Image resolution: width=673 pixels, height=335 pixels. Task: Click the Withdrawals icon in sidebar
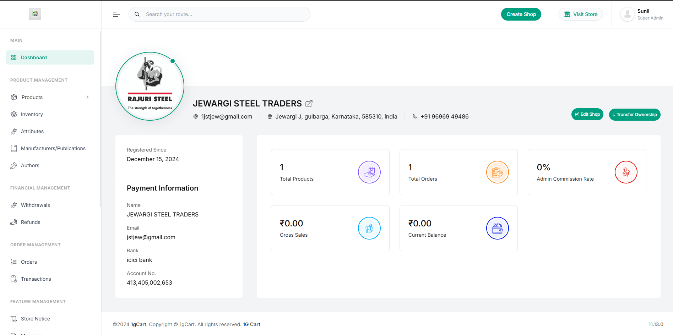coord(14,205)
